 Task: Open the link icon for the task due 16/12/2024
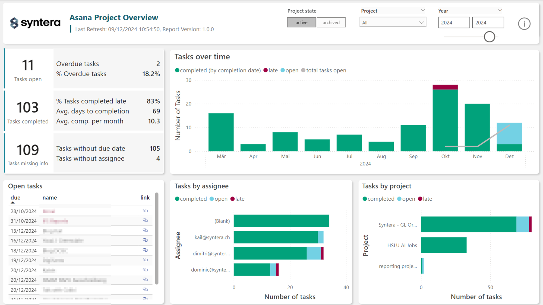coord(146,240)
